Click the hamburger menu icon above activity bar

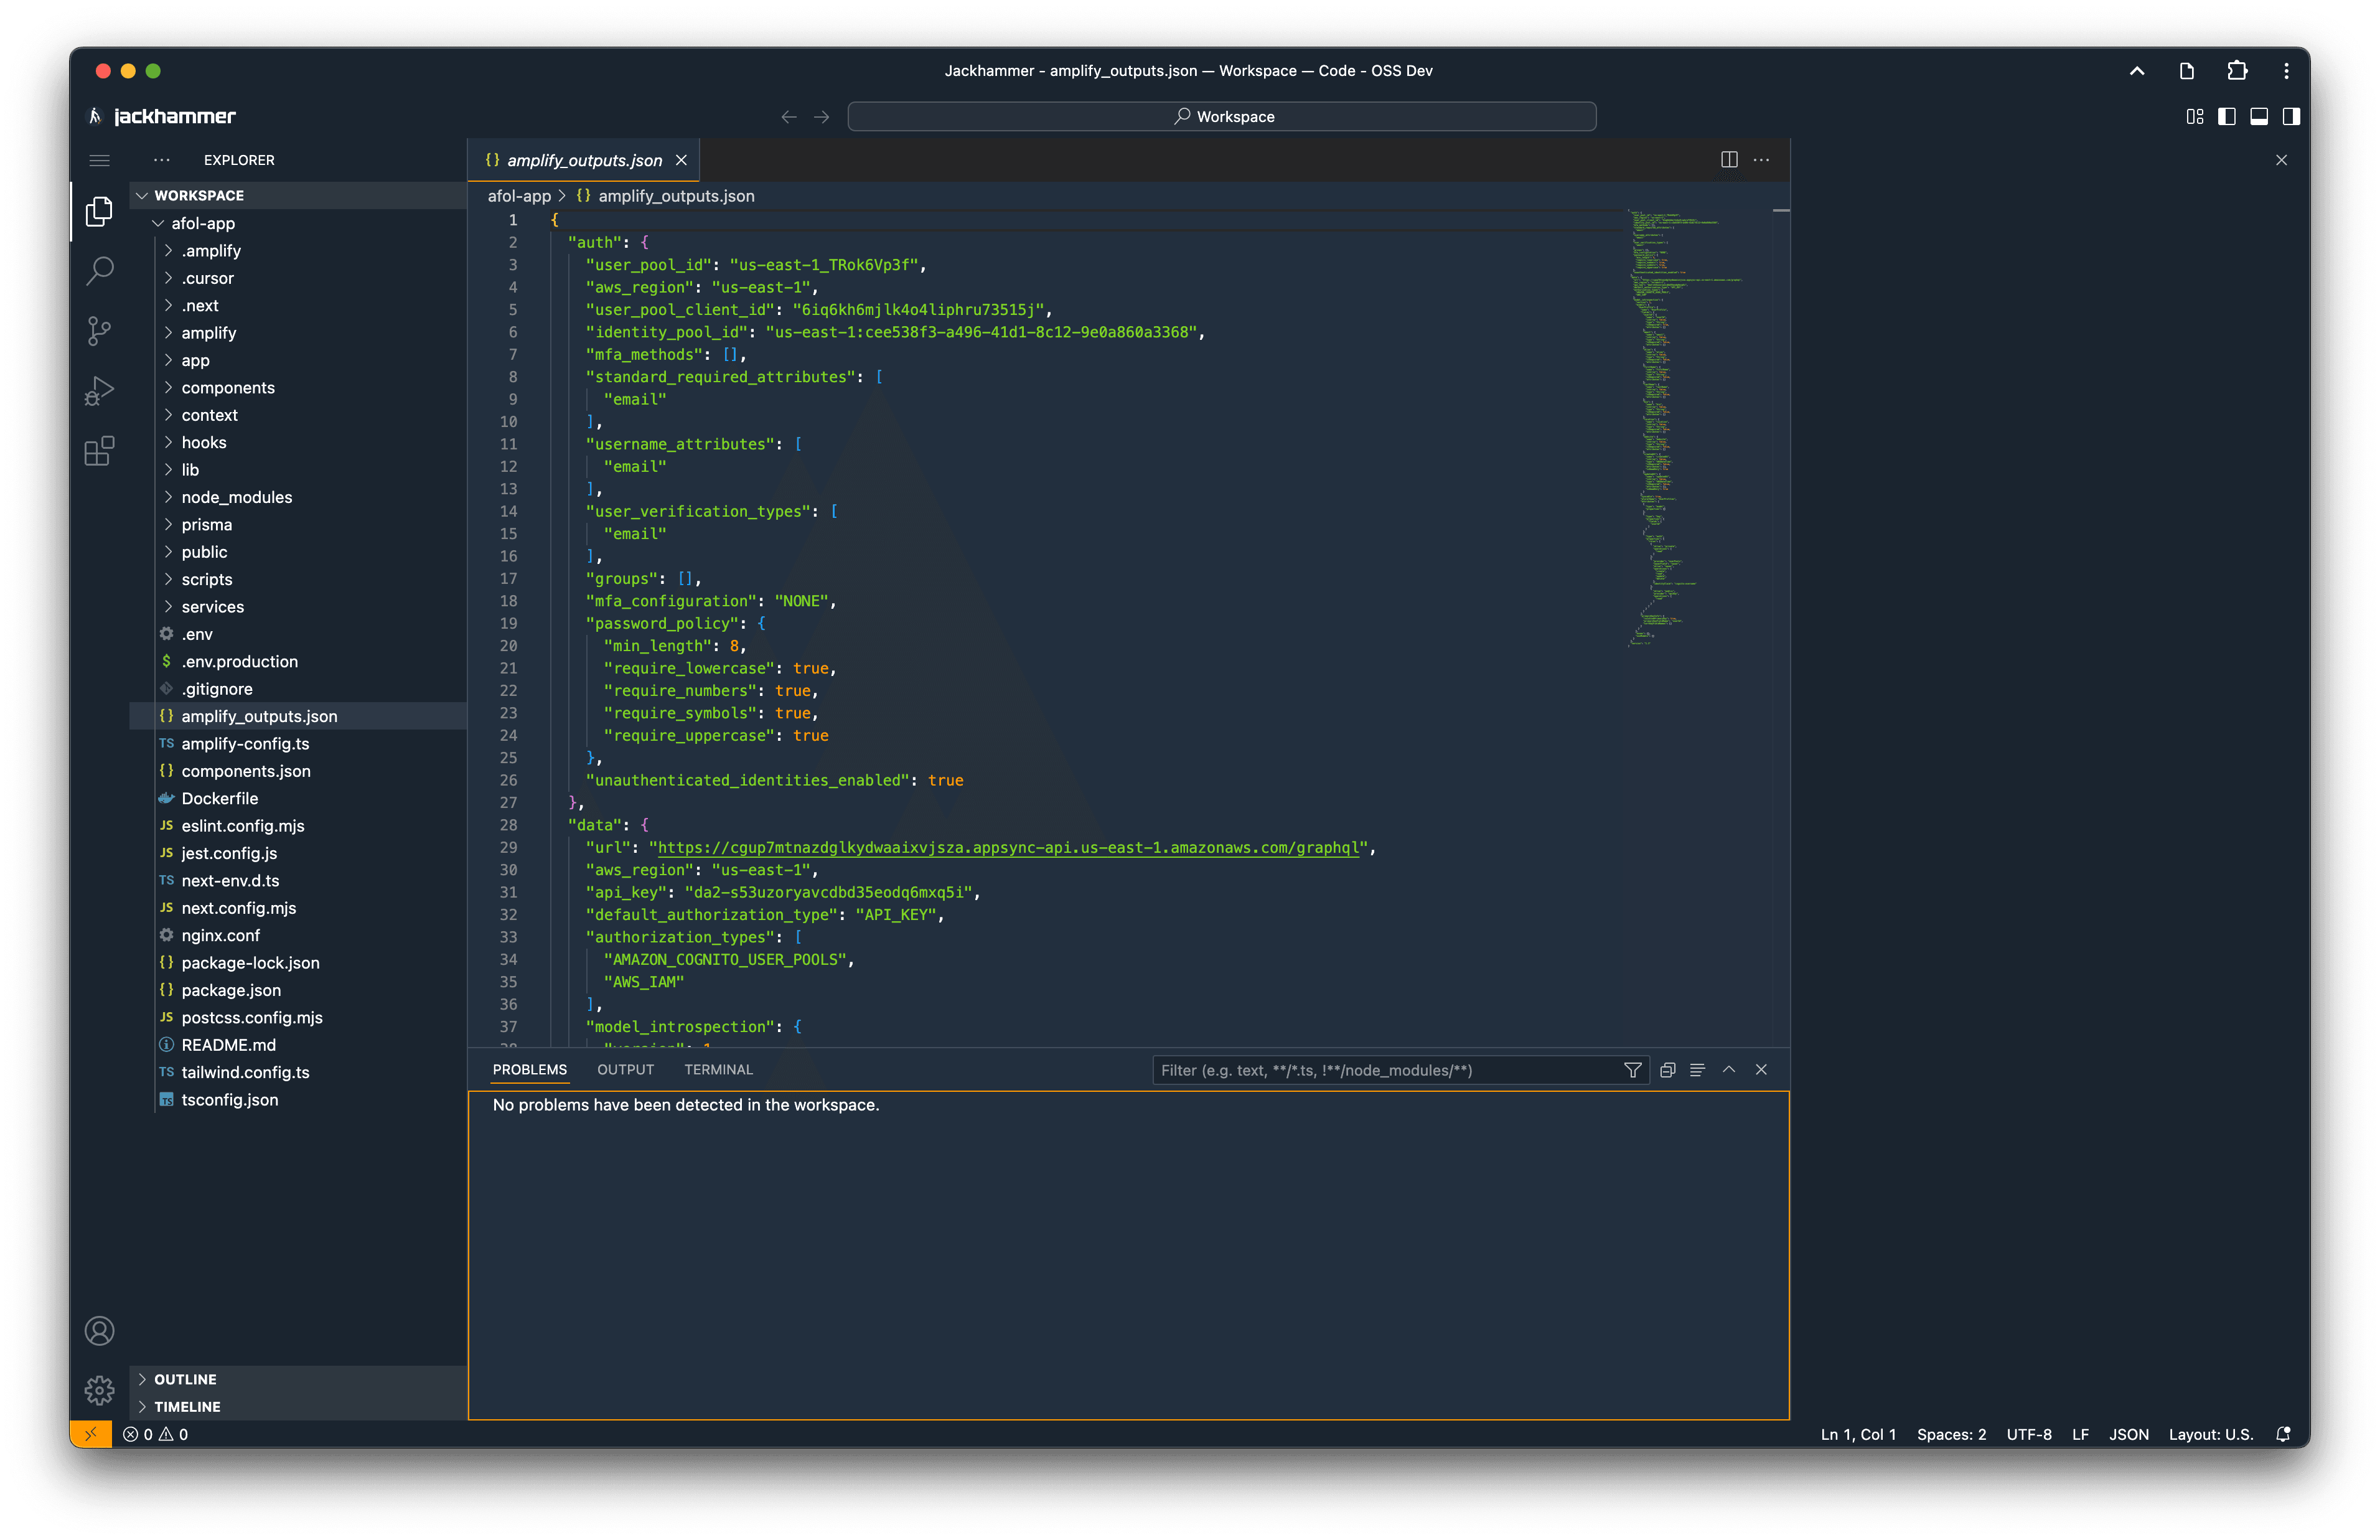(99, 160)
